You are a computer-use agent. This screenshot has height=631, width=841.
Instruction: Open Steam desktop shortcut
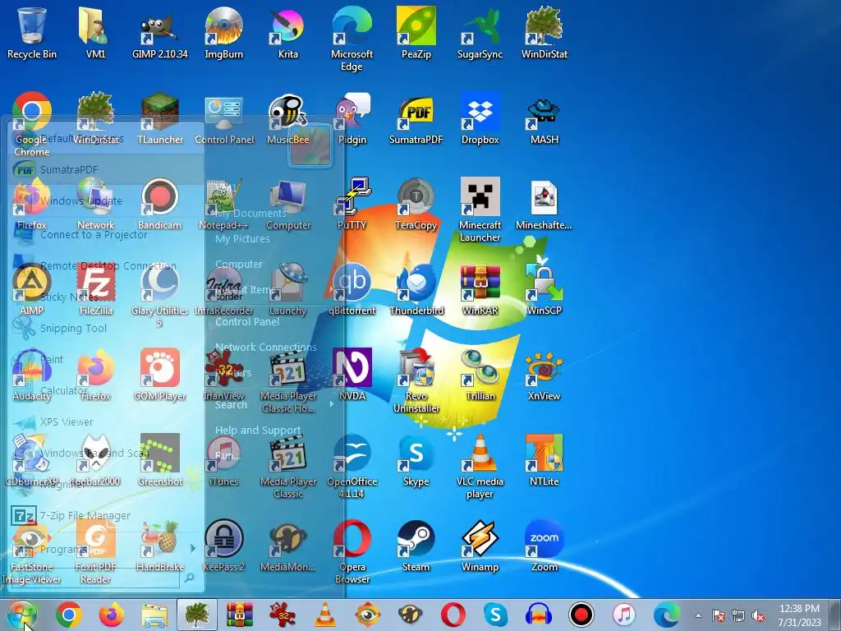(416, 546)
